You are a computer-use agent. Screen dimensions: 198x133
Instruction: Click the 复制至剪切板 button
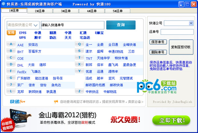click(x=181, y=47)
